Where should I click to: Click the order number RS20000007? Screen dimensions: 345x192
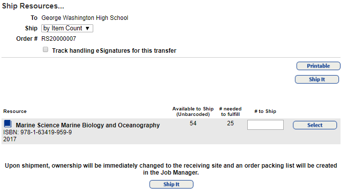coord(59,39)
